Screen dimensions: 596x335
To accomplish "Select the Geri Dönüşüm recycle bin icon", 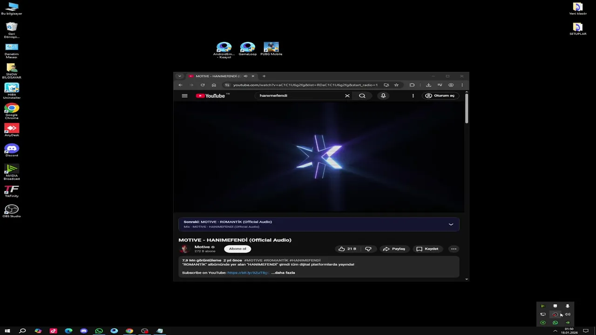I will tap(12, 30).
